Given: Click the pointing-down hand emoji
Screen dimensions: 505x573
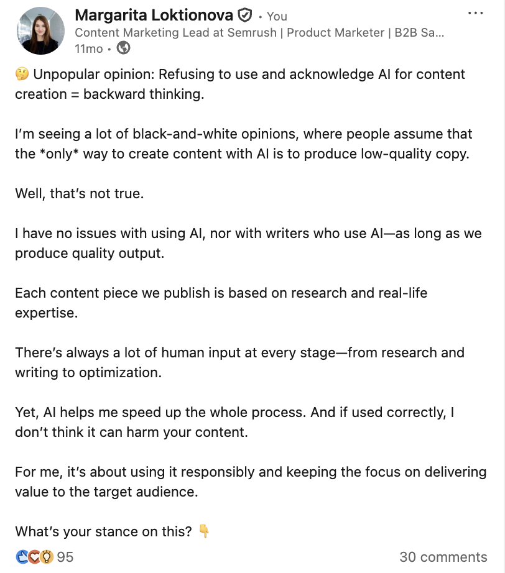Looking at the screenshot, I should coord(204,531).
